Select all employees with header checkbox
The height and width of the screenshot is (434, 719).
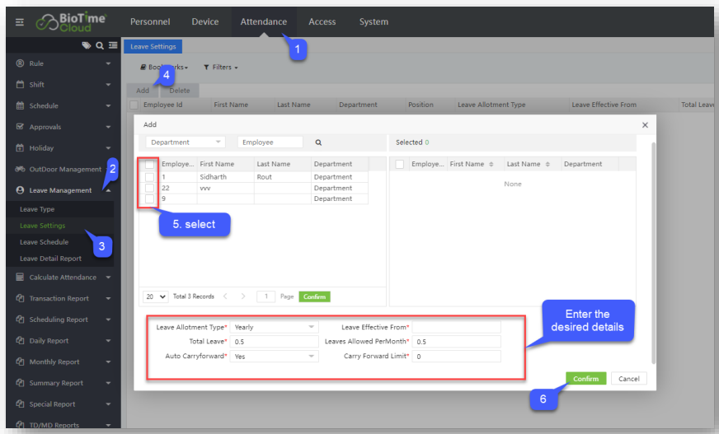(x=149, y=165)
